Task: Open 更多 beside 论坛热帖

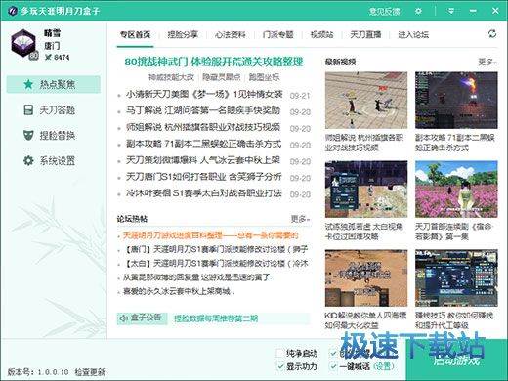Action: click(x=300, y=219)
